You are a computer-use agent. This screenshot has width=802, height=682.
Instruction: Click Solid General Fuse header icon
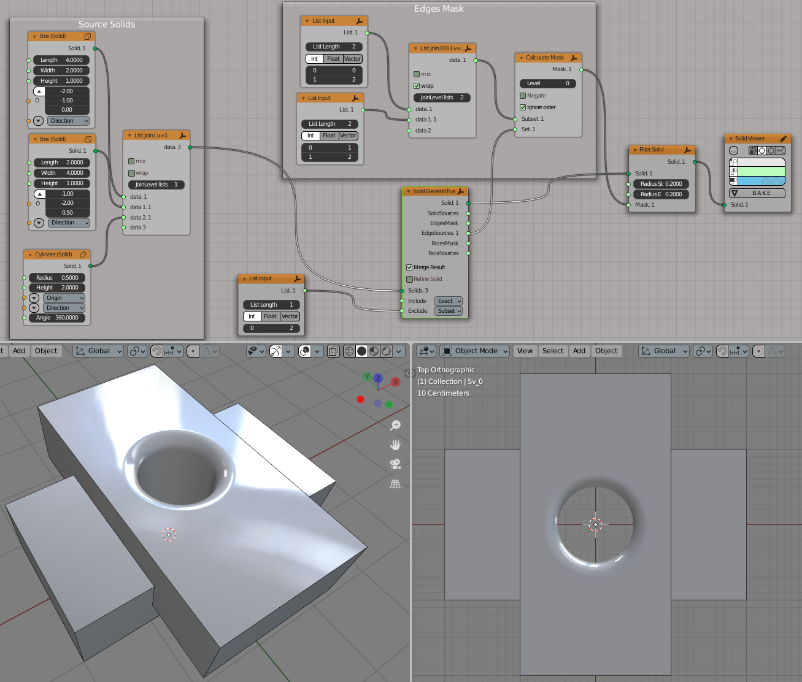click(x=461, y=191)
